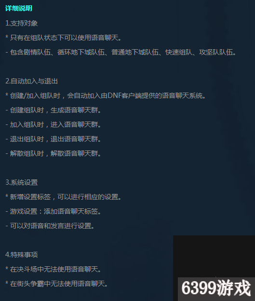This screenshot has height=301, width=255.
Task: Click the line 退出组队时，退出语音聊天群
Action: pyautogui.click(x=53, y=139)
